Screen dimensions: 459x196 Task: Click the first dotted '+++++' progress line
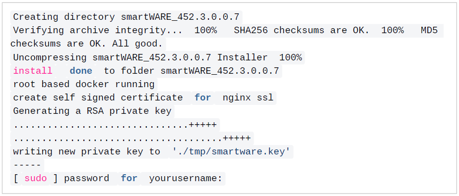pyautogui.click(x=115, y=125)
